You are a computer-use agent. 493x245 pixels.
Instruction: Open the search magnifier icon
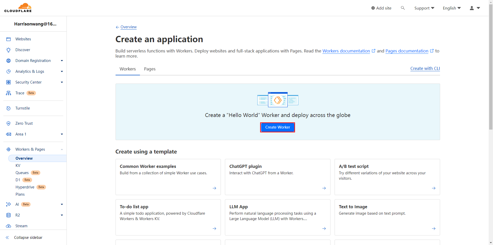(403, 8)
